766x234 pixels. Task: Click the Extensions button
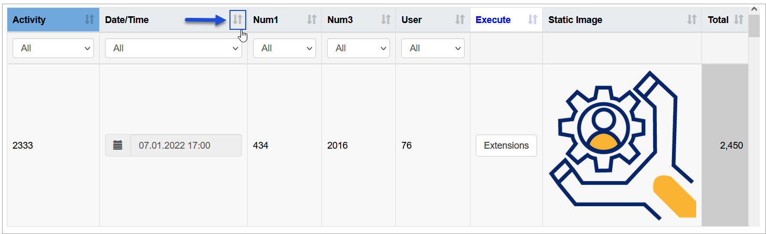coord(506,146)
